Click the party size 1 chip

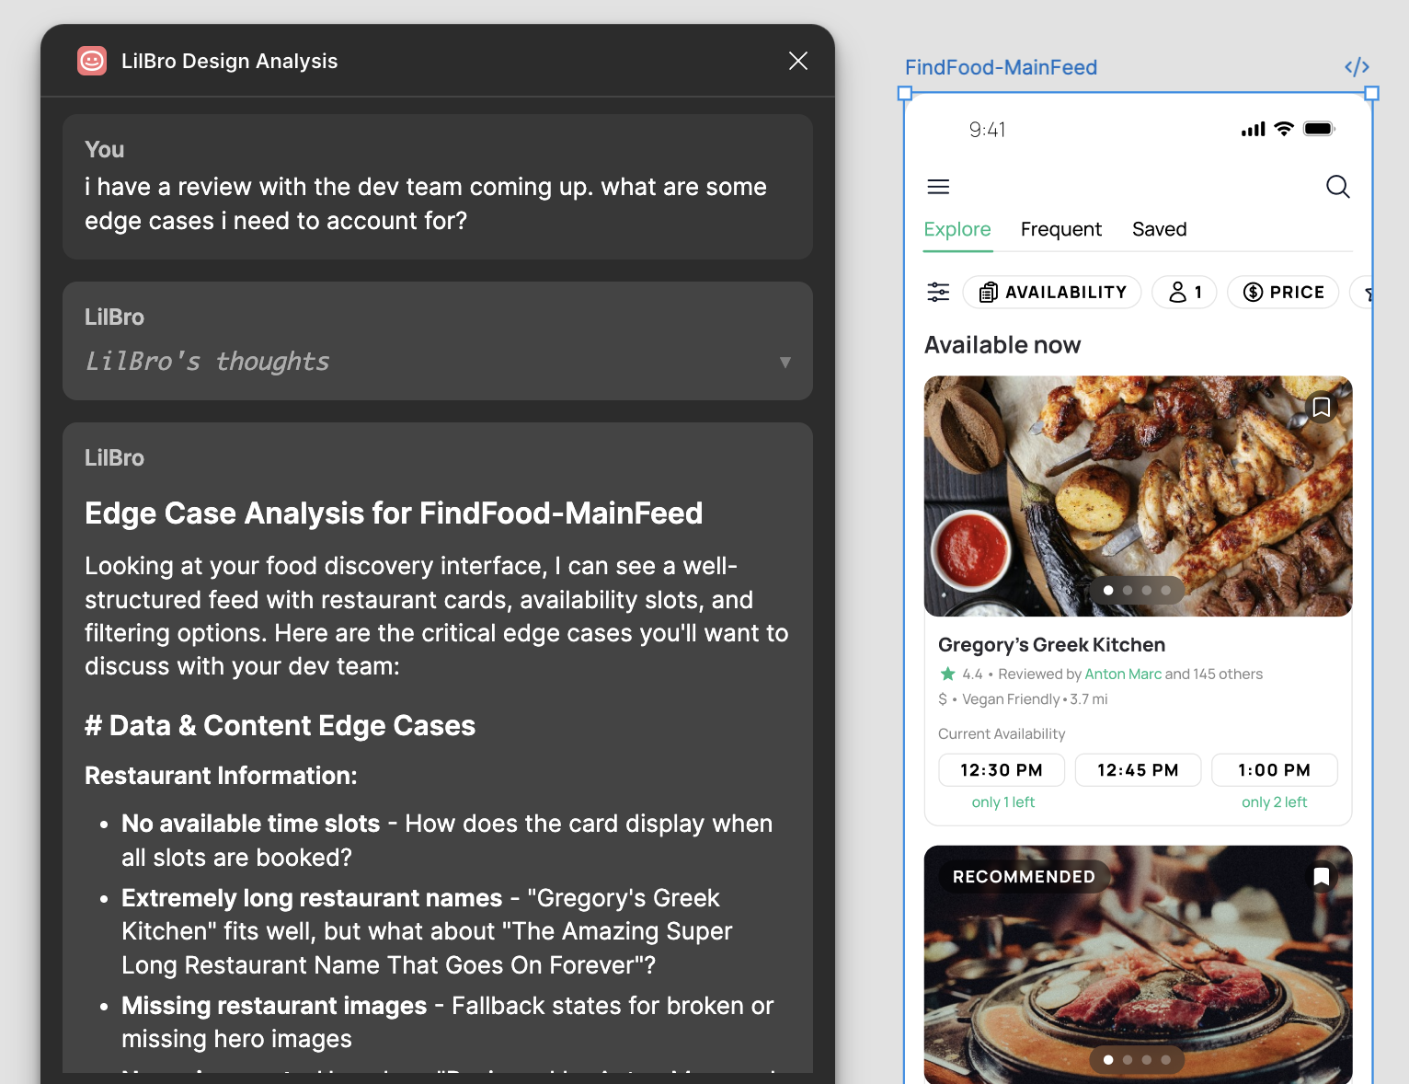coord(1185,292)
